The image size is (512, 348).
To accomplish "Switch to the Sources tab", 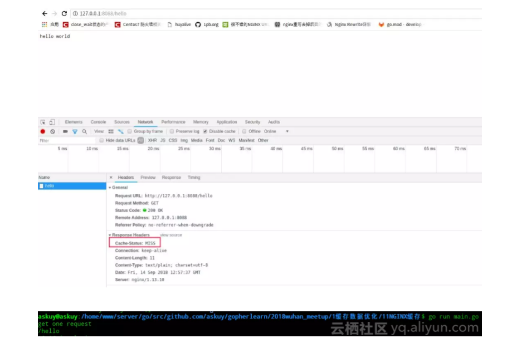I will tap(122, 122).
